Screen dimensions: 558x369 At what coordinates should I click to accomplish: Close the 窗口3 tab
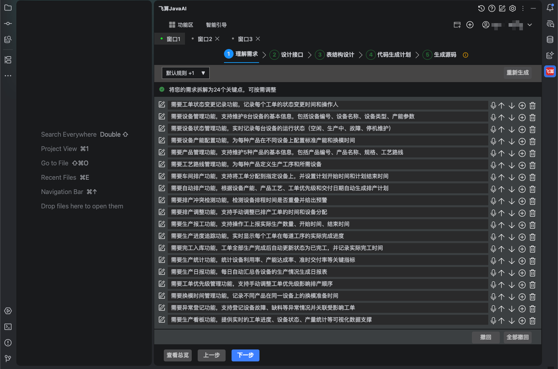[258, 39]
